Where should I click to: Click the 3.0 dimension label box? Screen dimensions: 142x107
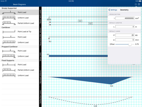[80, 21]
